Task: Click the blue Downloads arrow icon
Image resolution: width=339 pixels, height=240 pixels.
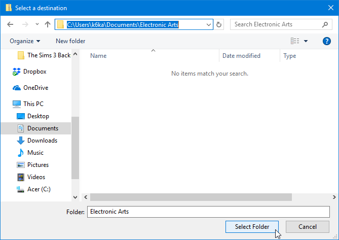Action: coord(21,141)
